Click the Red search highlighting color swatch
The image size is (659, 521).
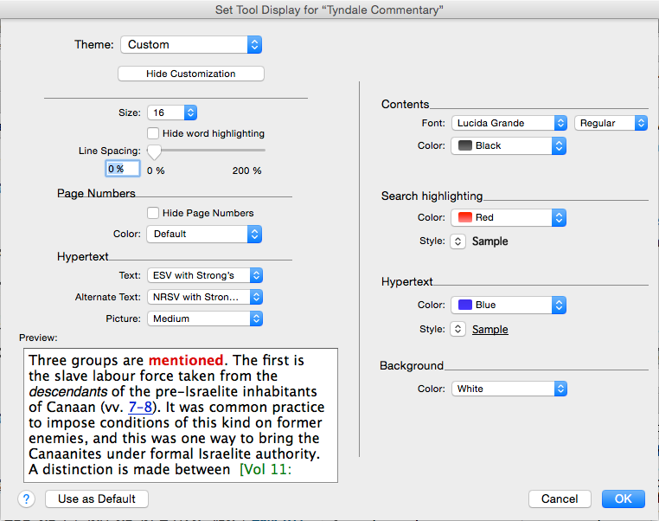point(464,217)
